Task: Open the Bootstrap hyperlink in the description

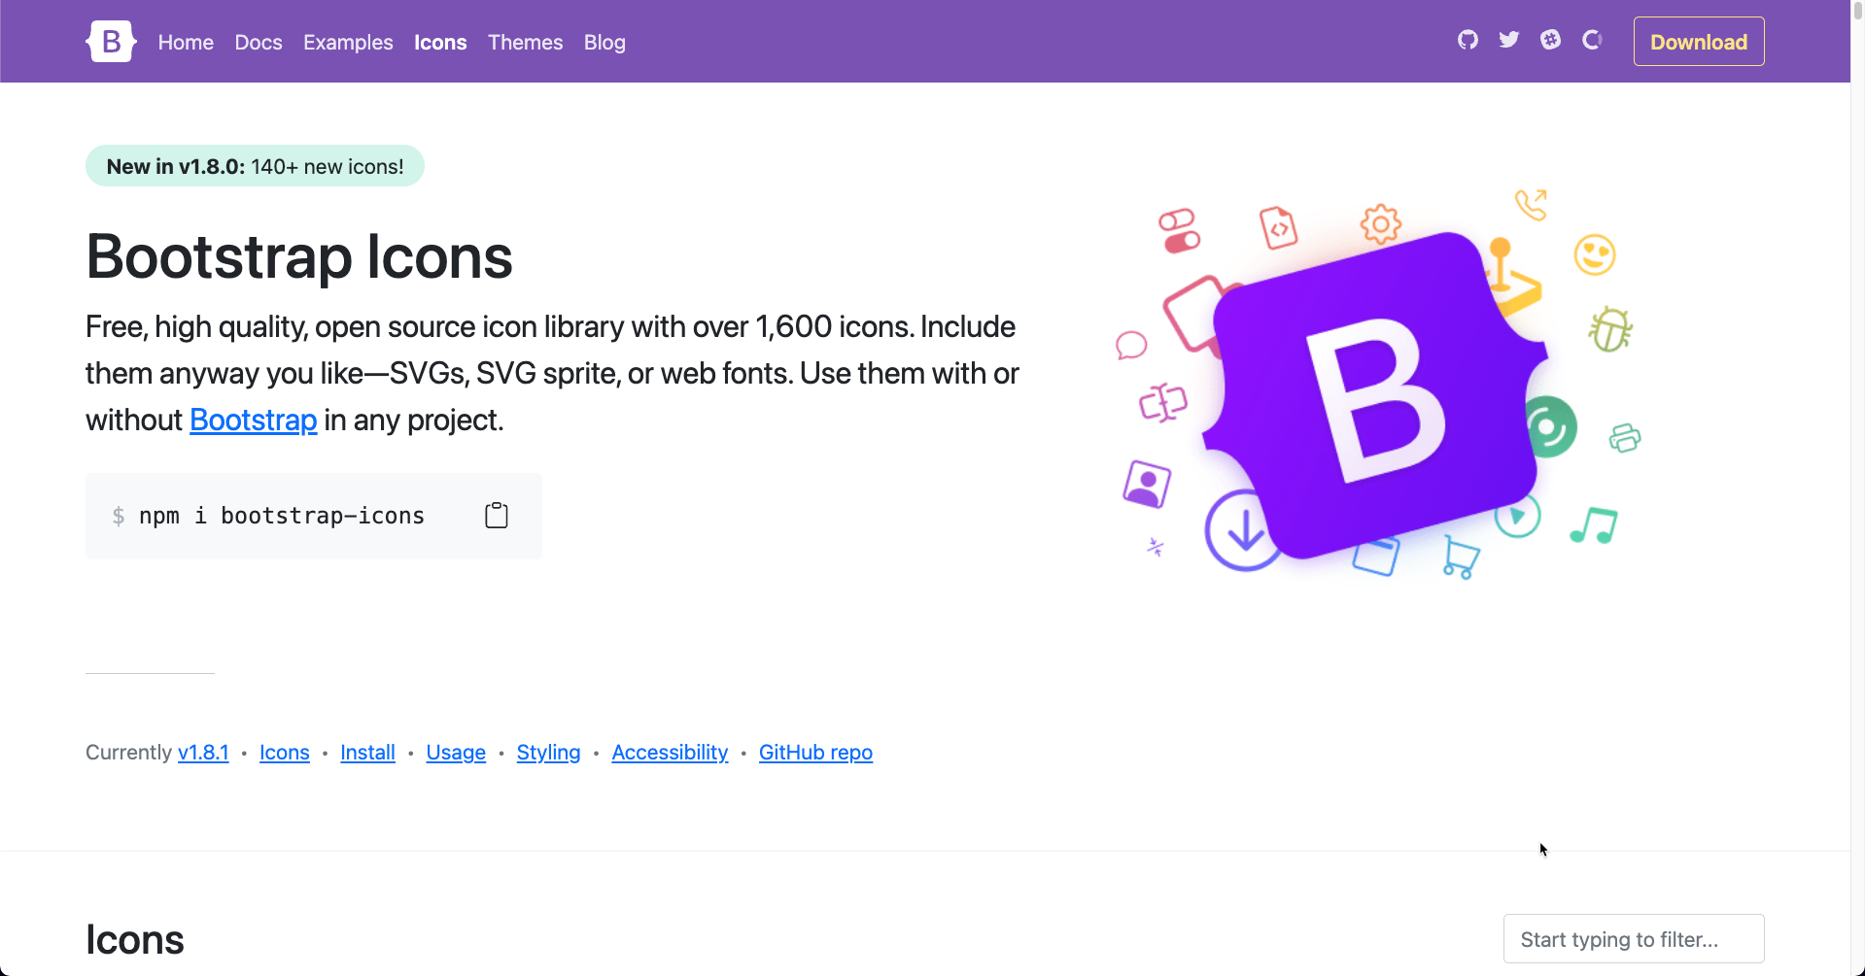Action: pos(253,420)
